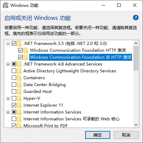
Task: Select Internet Information Services 可承载的 Web 核心 item
Action: pos(71,119)
